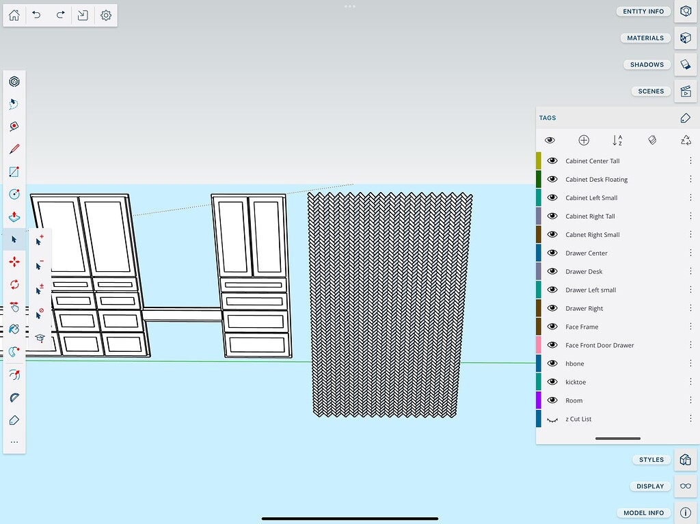700x524 pixels.
Task: Open the SHADOWS panel
Action: (x=646, y=64)
